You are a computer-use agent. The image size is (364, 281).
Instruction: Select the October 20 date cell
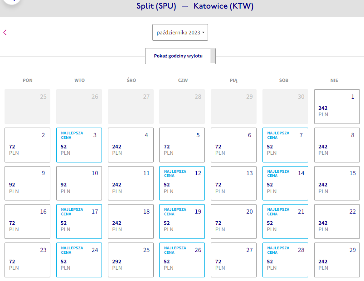tap(233, 221)
